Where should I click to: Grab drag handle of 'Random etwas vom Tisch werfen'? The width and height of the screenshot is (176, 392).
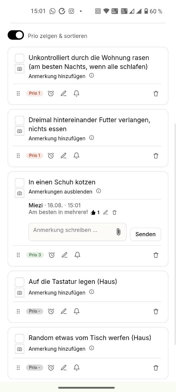click(18, 367)
